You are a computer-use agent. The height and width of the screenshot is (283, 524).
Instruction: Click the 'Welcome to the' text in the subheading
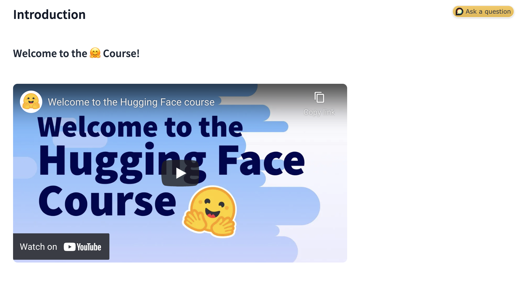tap(50, 53)
